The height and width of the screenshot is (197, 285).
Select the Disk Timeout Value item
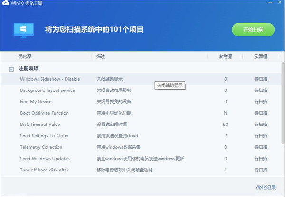(40, 125)
